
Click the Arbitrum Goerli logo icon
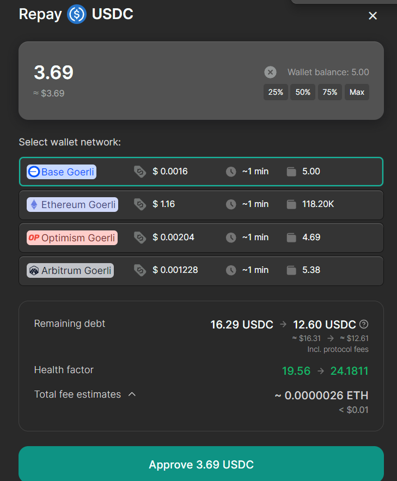tap(34, 270)
